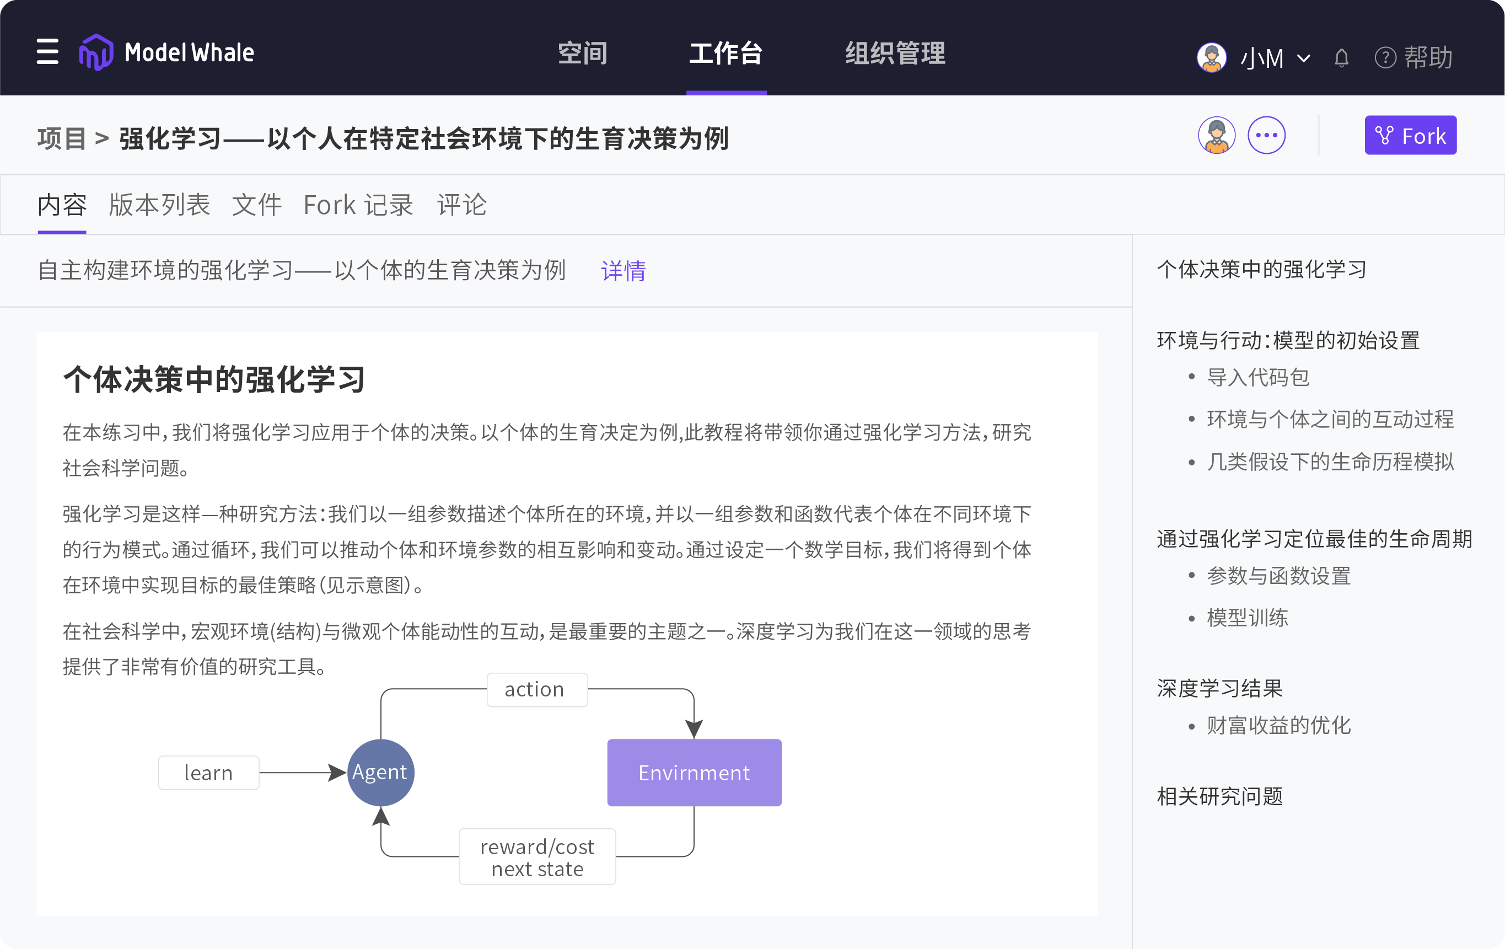Jump to 模型训练 outline item

pos(1248,618)
